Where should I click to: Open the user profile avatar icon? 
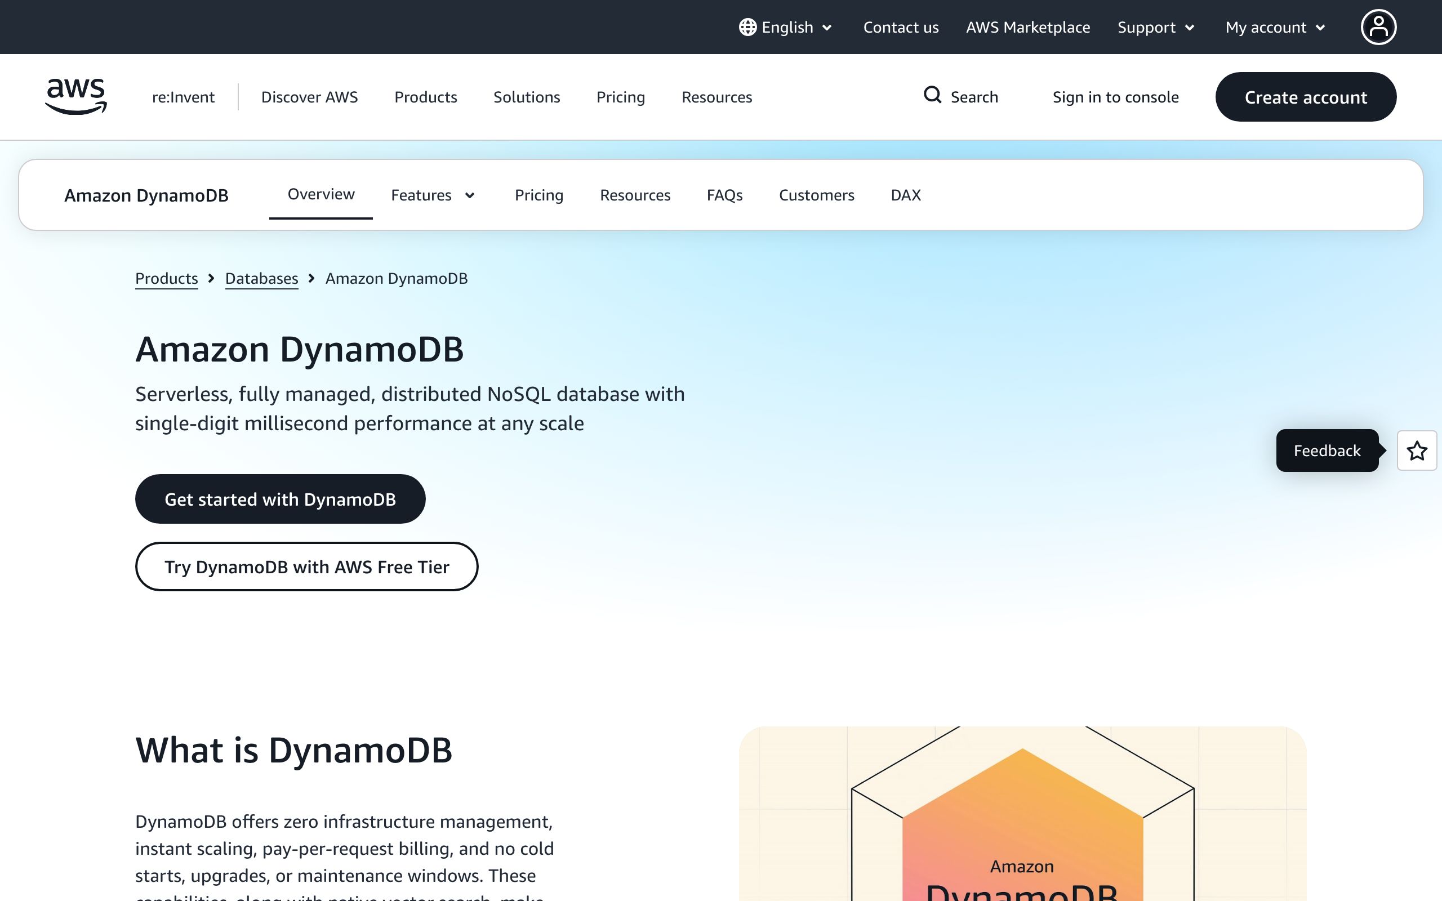coord(1378,27)
